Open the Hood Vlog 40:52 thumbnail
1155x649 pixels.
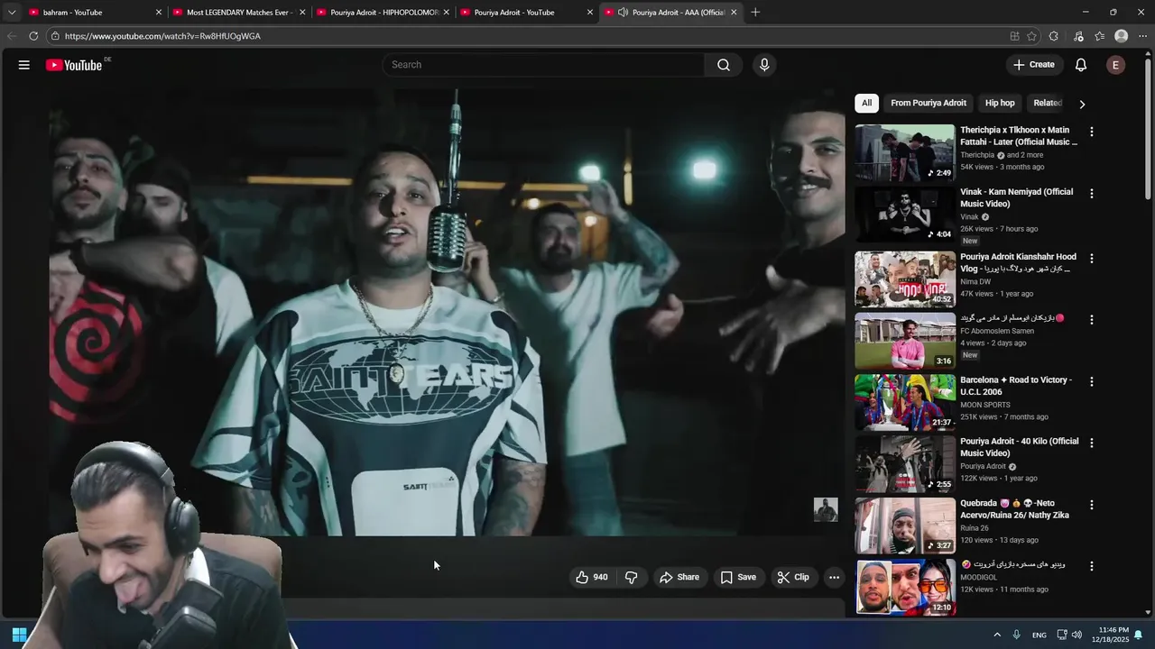pyautogui.click(x=905, y=279)
